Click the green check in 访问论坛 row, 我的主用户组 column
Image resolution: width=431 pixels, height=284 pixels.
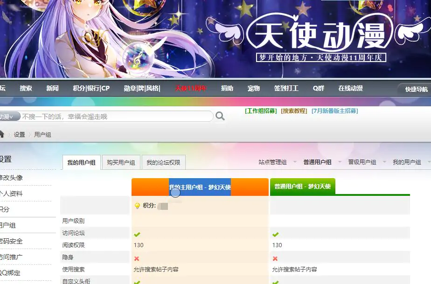(137, 235)
